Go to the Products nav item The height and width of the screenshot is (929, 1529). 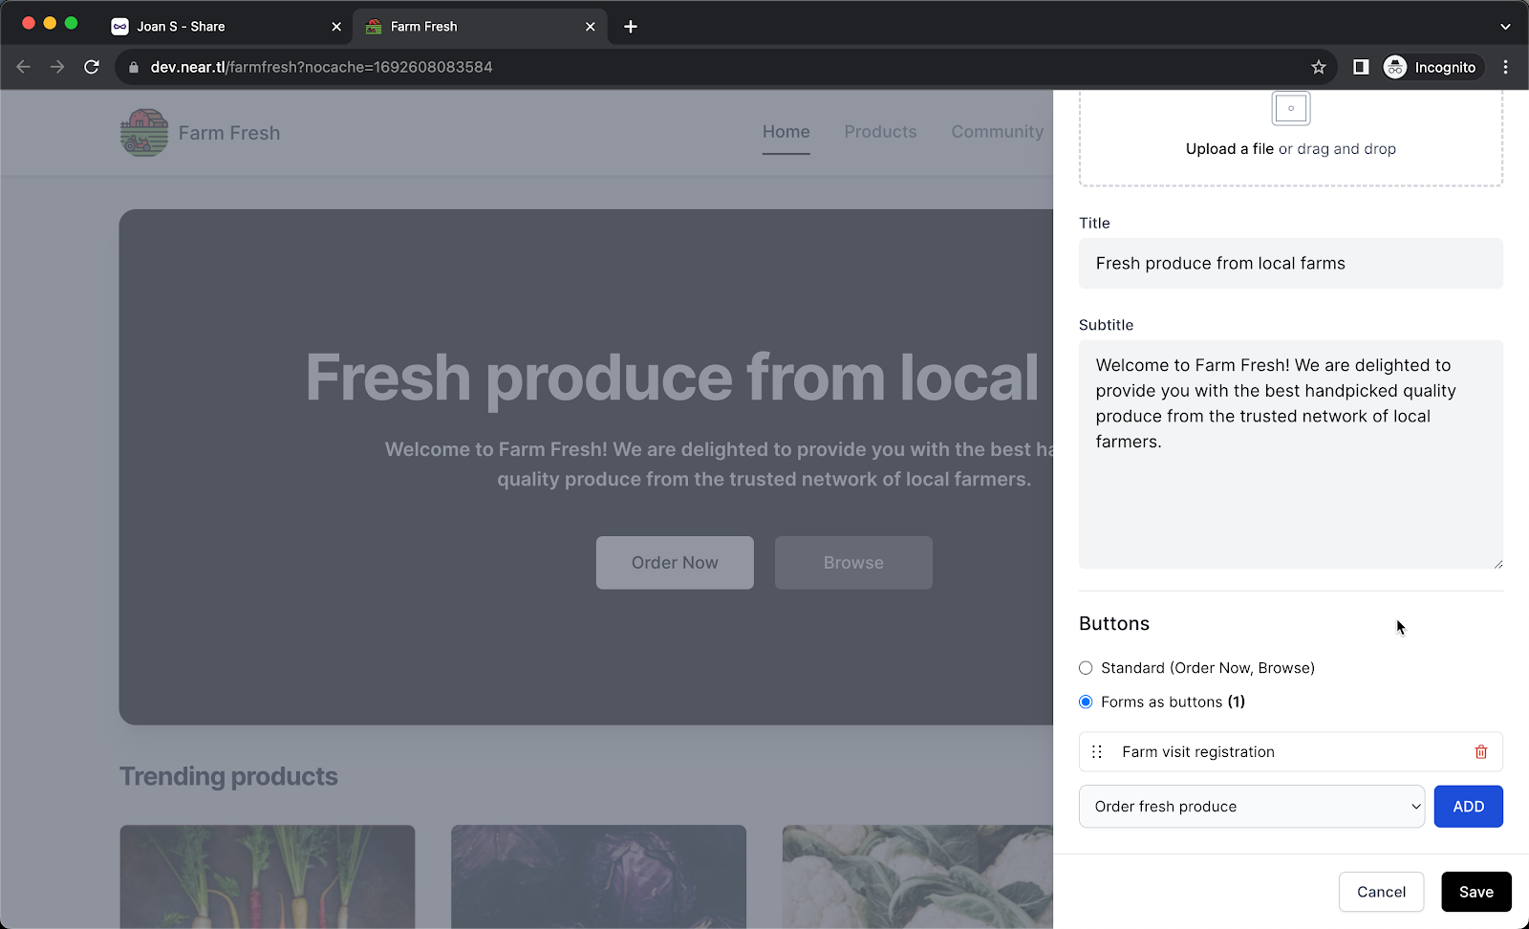click(x=880, y=132)
